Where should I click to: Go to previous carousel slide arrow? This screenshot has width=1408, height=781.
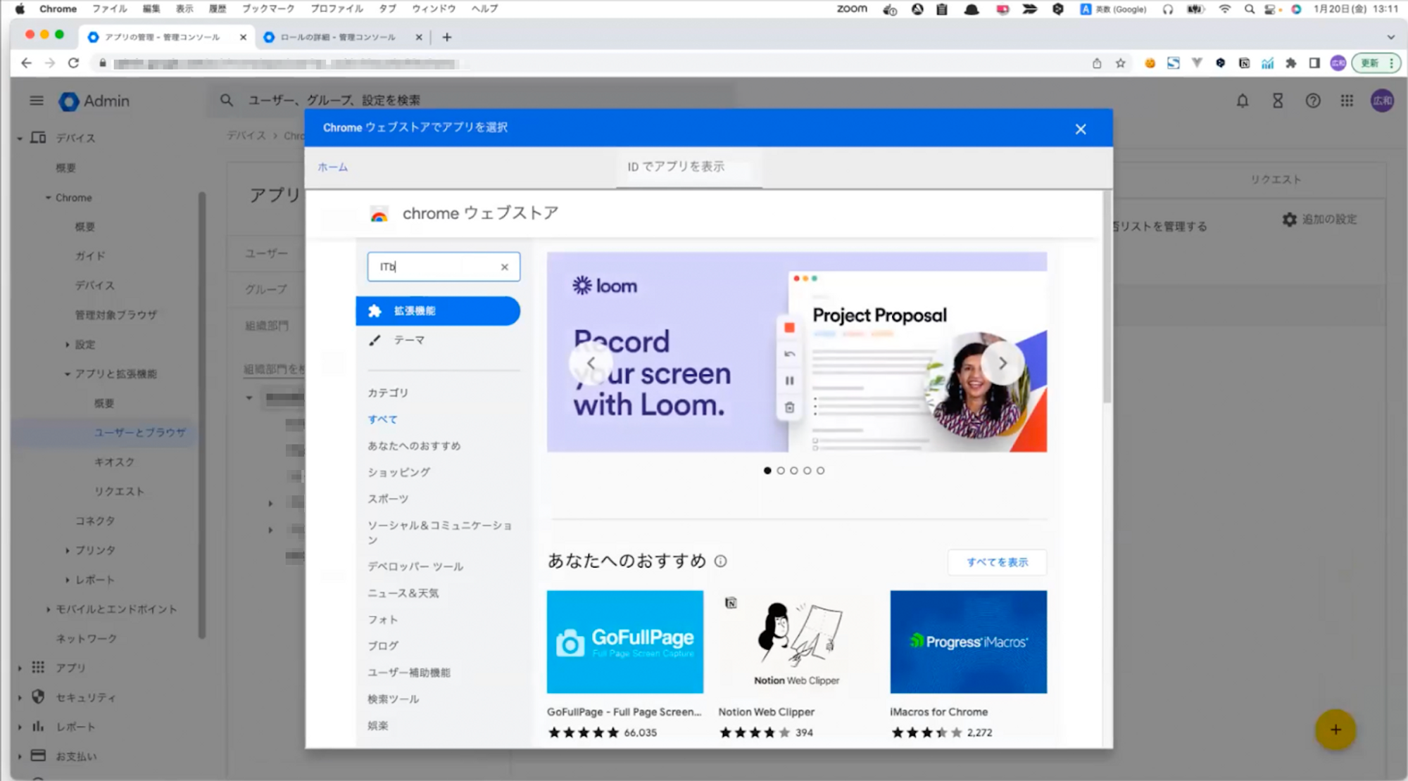click(x=591, y=363)
